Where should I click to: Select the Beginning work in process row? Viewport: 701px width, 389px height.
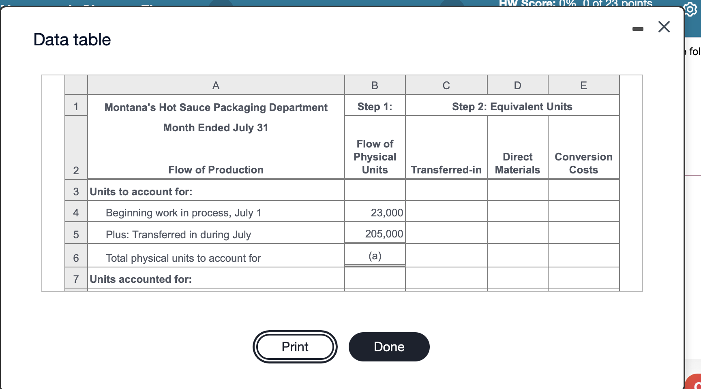[183, 212]
